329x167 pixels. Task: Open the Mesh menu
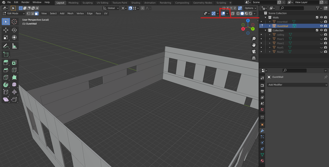pos(70,13)
